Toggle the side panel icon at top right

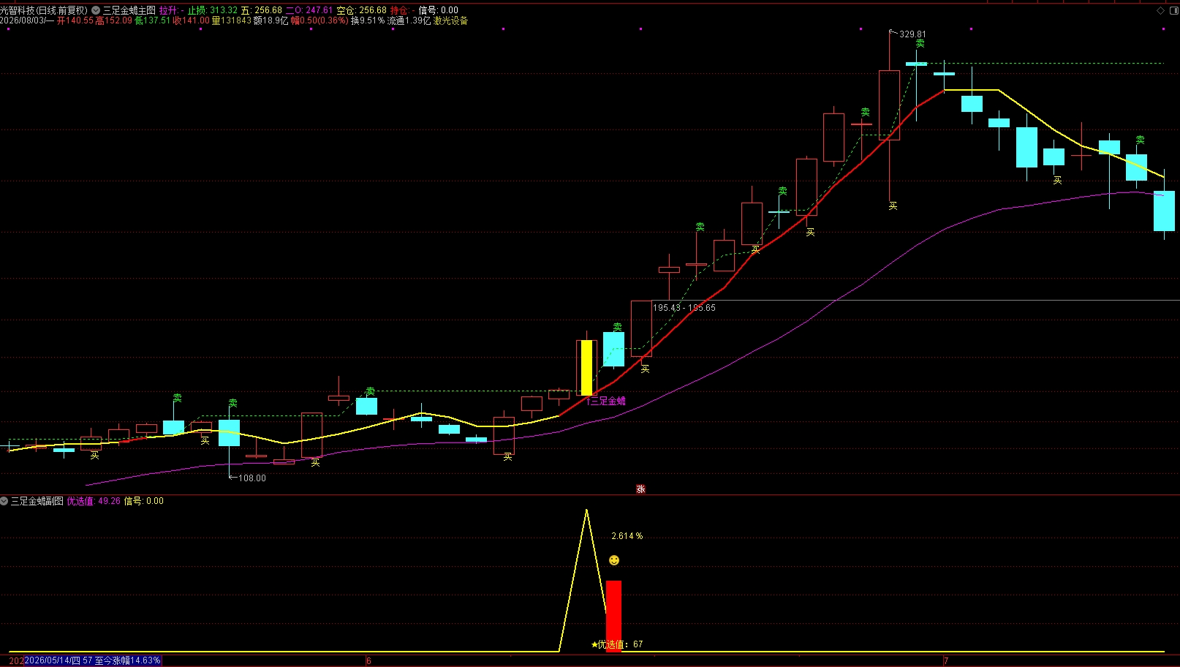(x=1173, y=10)
